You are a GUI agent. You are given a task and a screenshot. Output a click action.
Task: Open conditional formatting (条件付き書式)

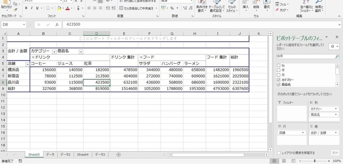click(x=202, y=6)
